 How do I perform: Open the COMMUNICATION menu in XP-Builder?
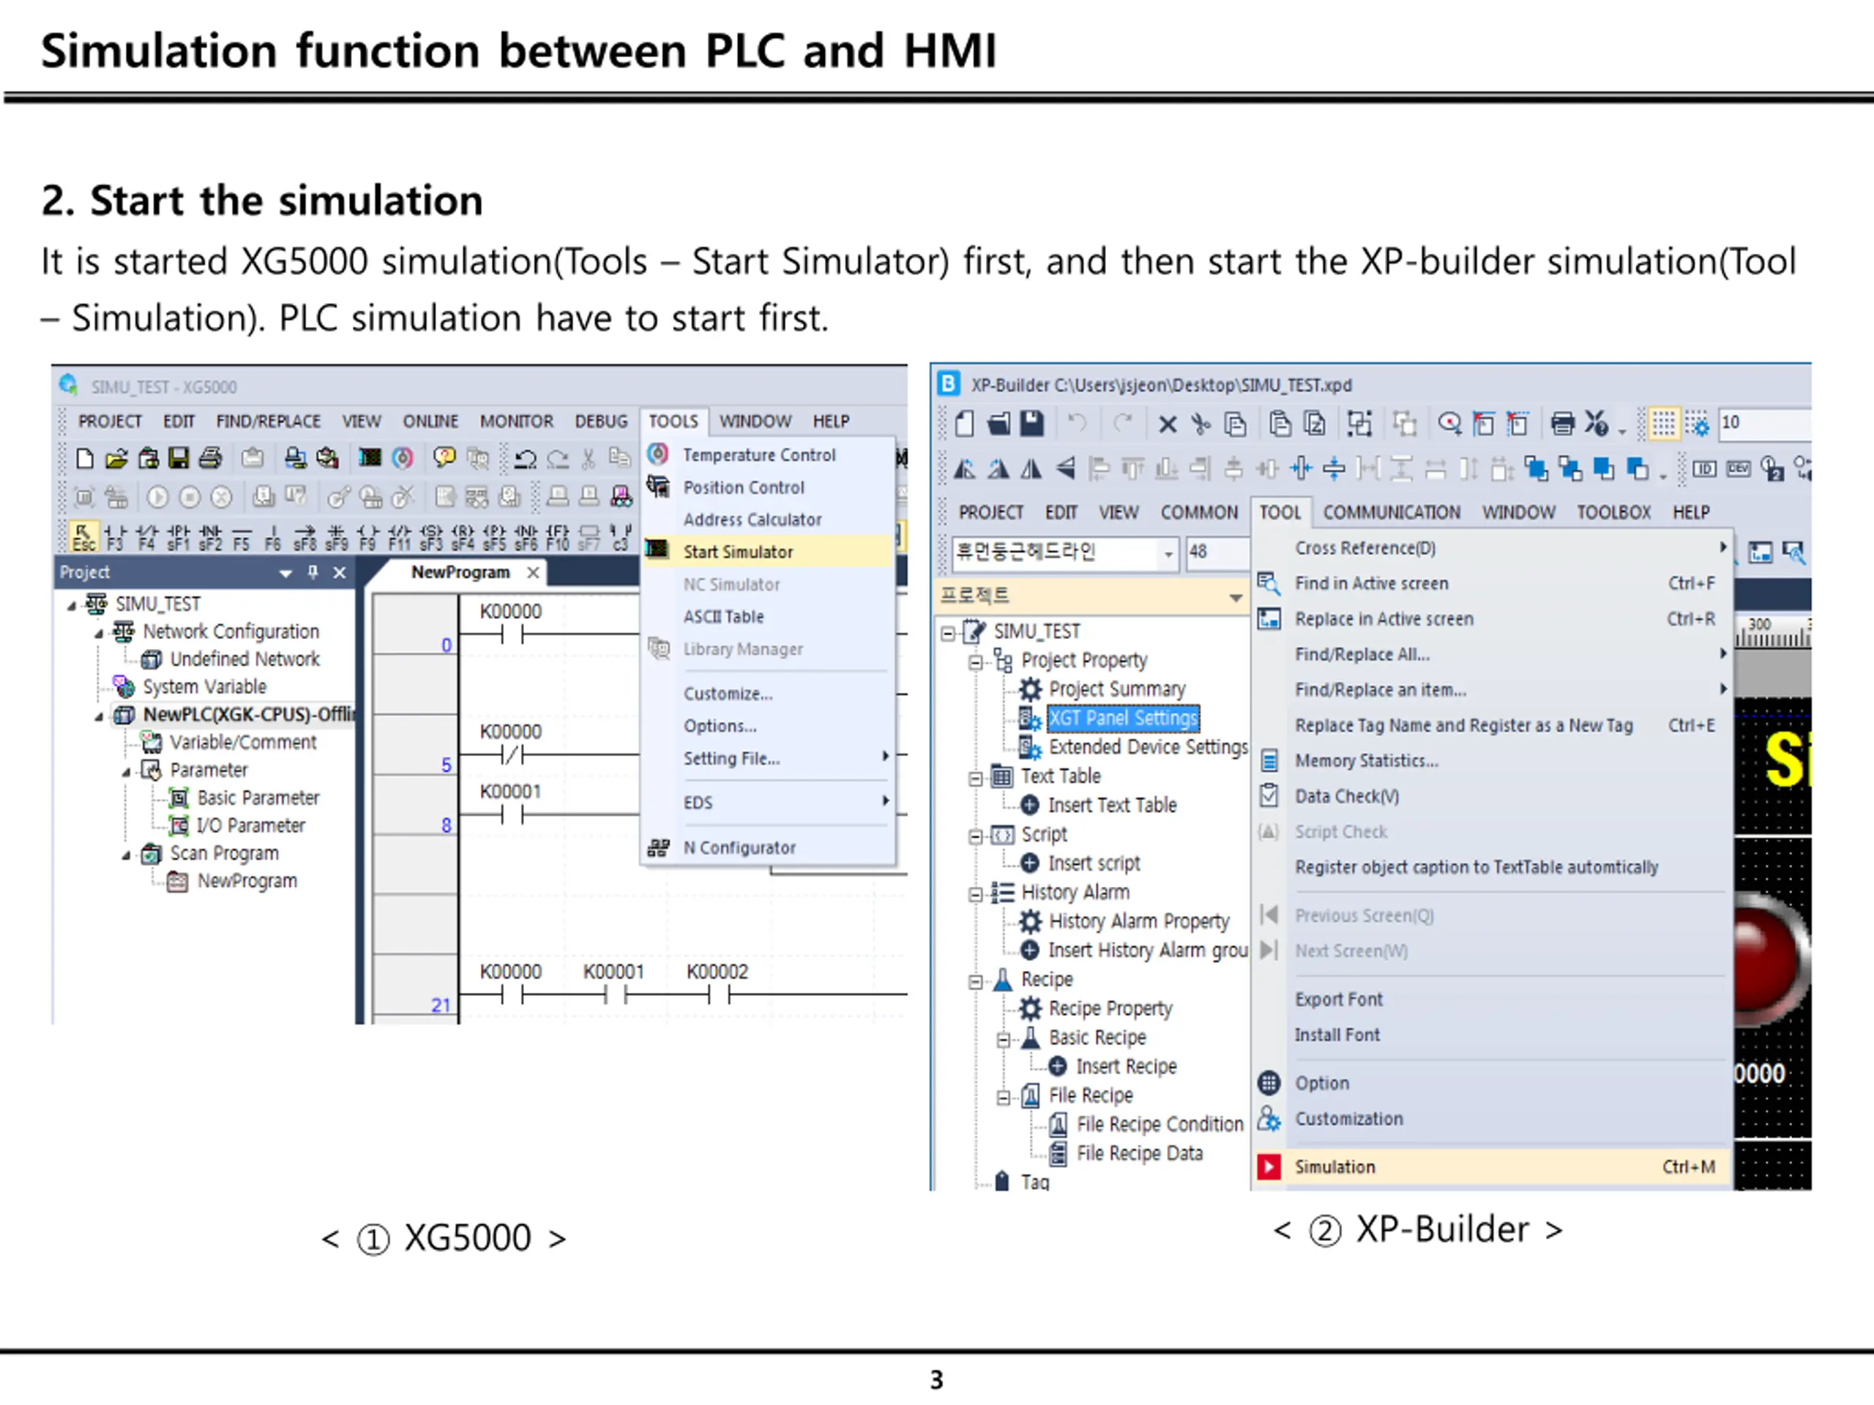(x=1391, y=512)
